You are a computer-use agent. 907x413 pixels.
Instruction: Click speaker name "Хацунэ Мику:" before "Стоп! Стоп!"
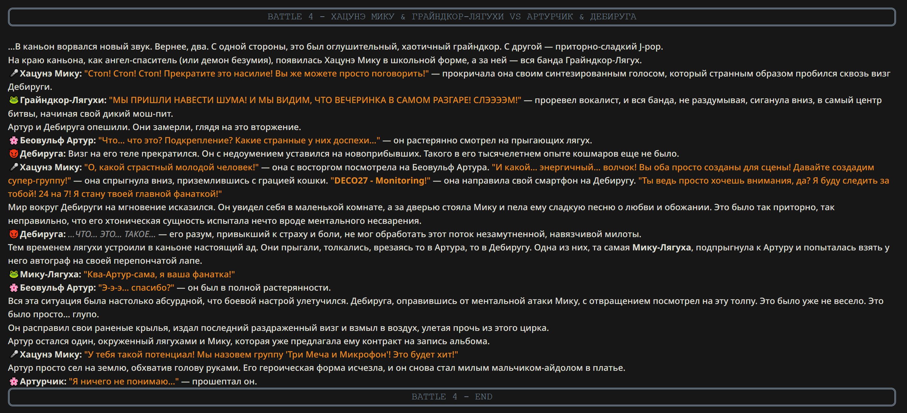pyautogui.click(x=51, y=73)
